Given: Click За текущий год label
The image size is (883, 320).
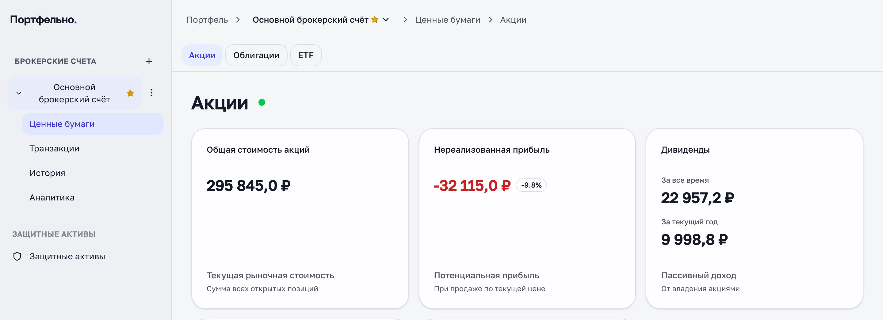Looking at the screenshot, I should point(689,222).
